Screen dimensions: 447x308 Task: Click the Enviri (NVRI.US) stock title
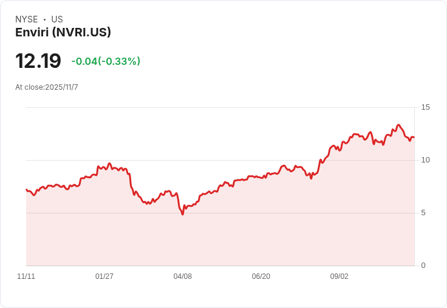pyautogui.click(x=63, y=33)
